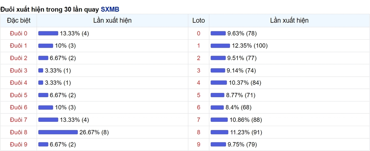The width and height of the screenshot is (370, 151).
Task: Click the 11.23% (91) value for Loto 8
Action: [245, 132]
